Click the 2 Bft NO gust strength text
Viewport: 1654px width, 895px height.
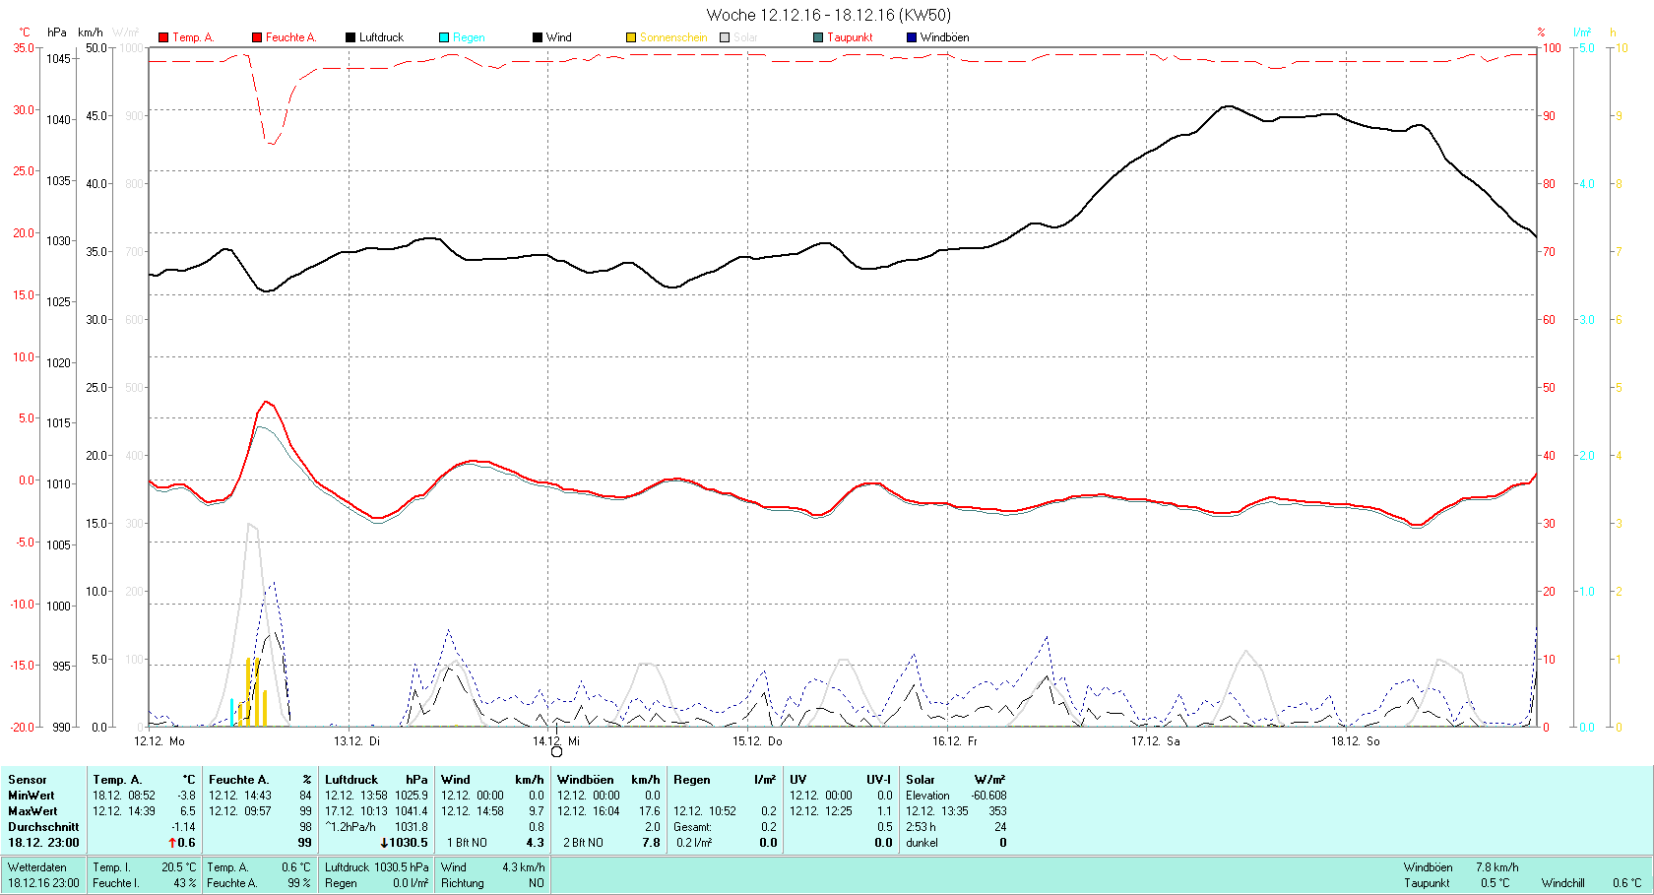coord(583,843)
